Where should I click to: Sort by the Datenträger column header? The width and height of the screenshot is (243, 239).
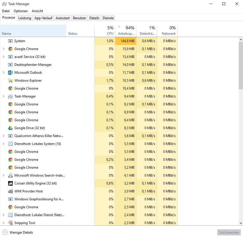pos(147,31)
